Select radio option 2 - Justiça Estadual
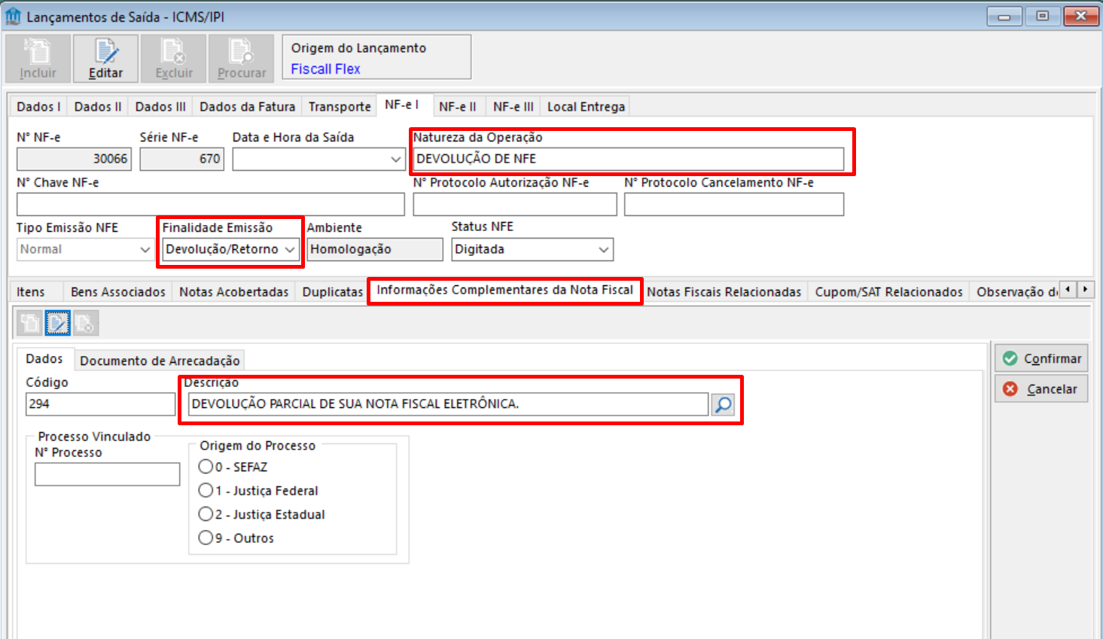 point(206,514)
